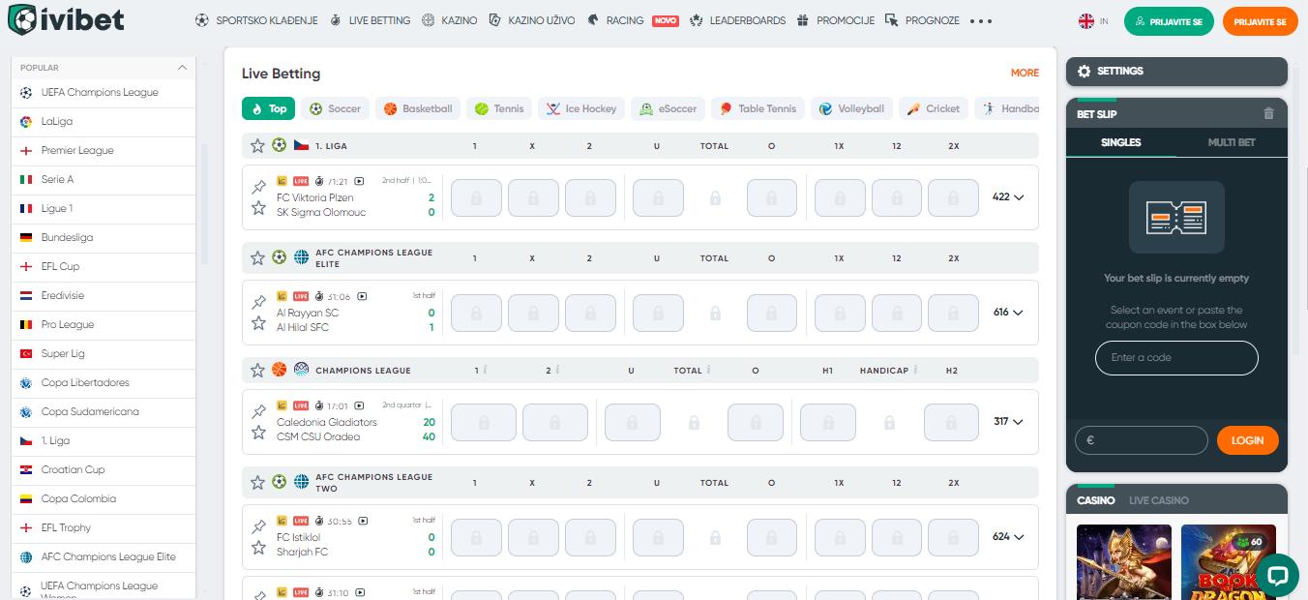Pin the FC Istiklol match

pos(258,526)
